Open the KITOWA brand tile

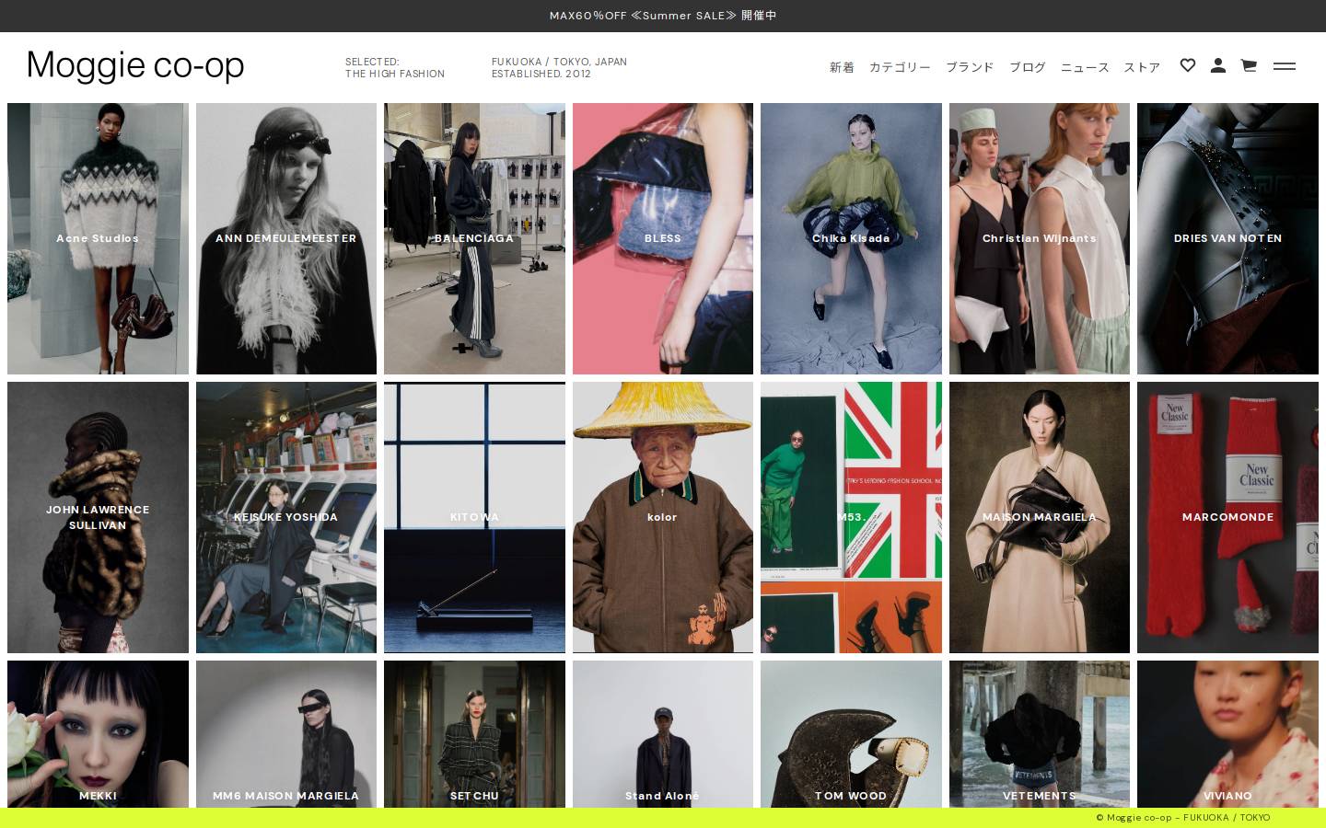click(474, 517)
